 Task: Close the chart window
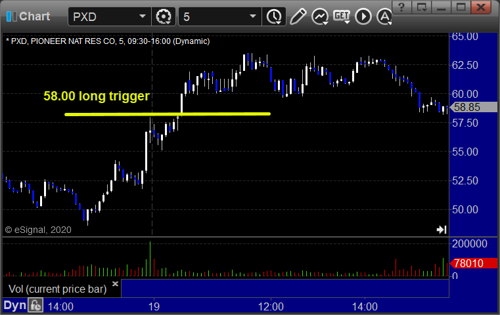[x=481, y=7]
